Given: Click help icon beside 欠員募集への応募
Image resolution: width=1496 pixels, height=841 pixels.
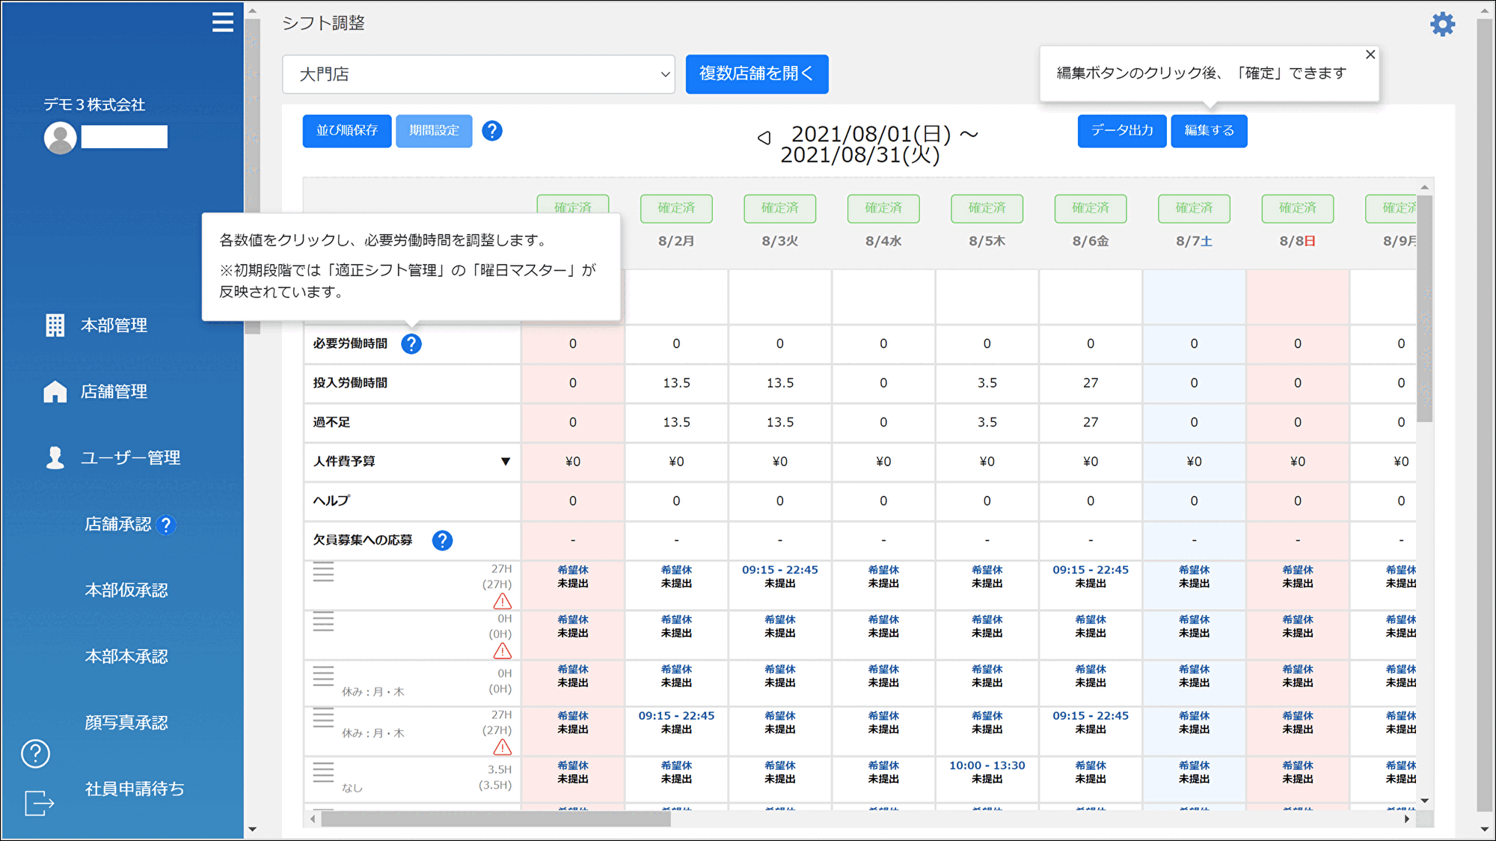Looking at the screenshot, I should pyautogui.click(x=442, y=540).
